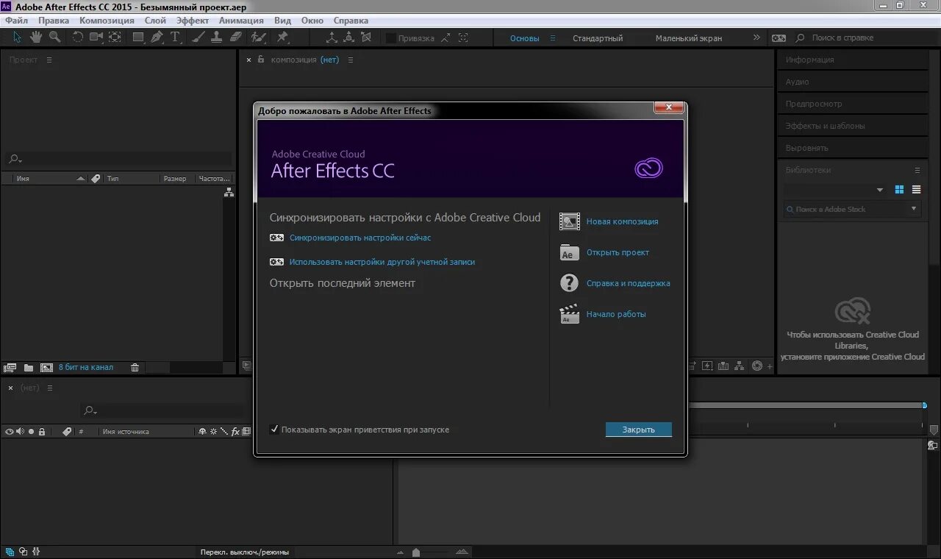Click the New Composition icon in Project panel

(46, 368)
